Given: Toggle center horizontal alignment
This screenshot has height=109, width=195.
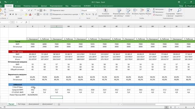Looking at the screenshot, I should [x=38, y=14].
